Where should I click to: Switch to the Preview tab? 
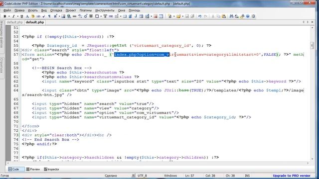point(33,169)
